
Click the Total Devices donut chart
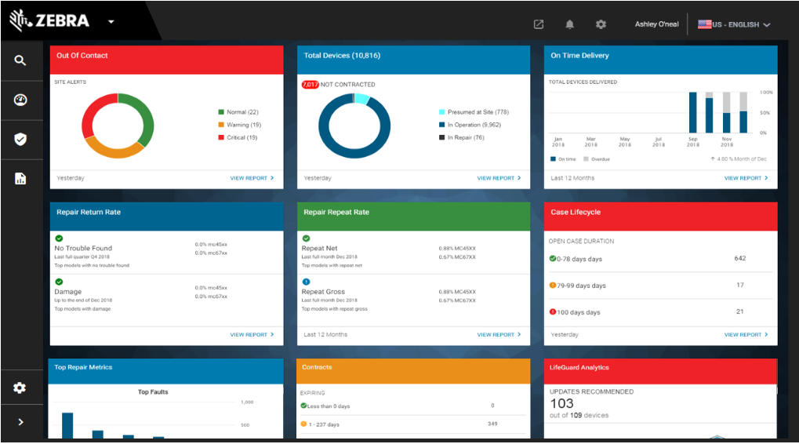tap(354, 126)
